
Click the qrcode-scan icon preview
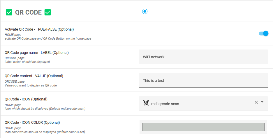click(146, 103)
